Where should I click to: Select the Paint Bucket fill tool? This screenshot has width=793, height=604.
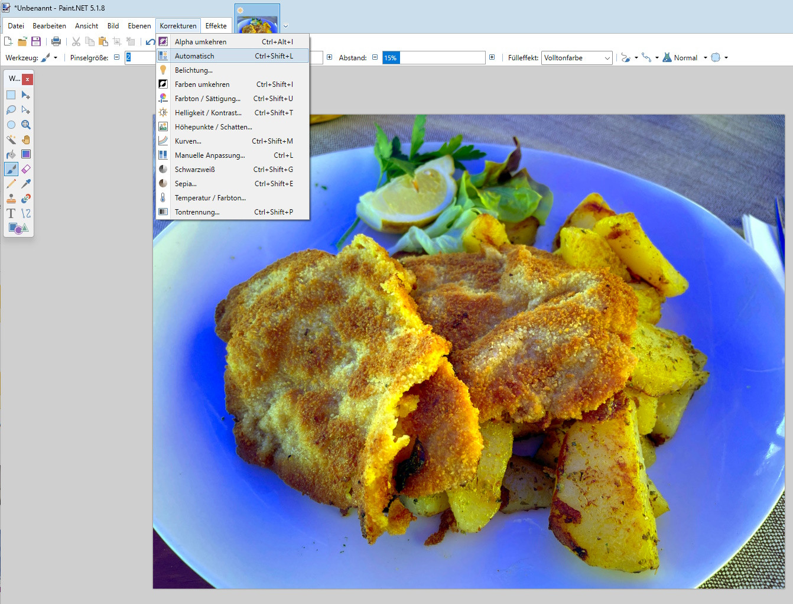[x=11, y=154]
